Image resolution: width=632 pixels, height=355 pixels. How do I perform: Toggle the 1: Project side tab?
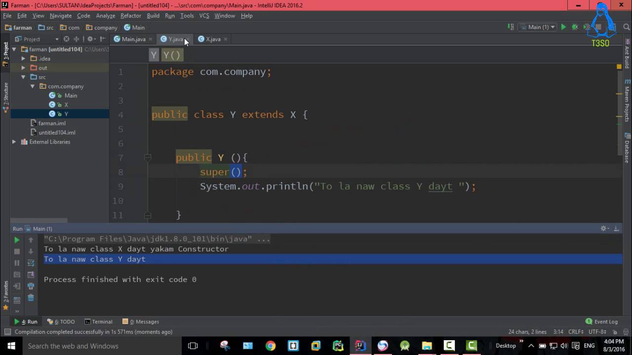point(6,54)
